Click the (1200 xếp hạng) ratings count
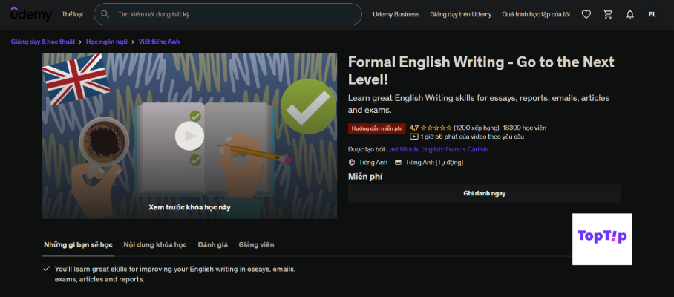 tap(477, 128)
